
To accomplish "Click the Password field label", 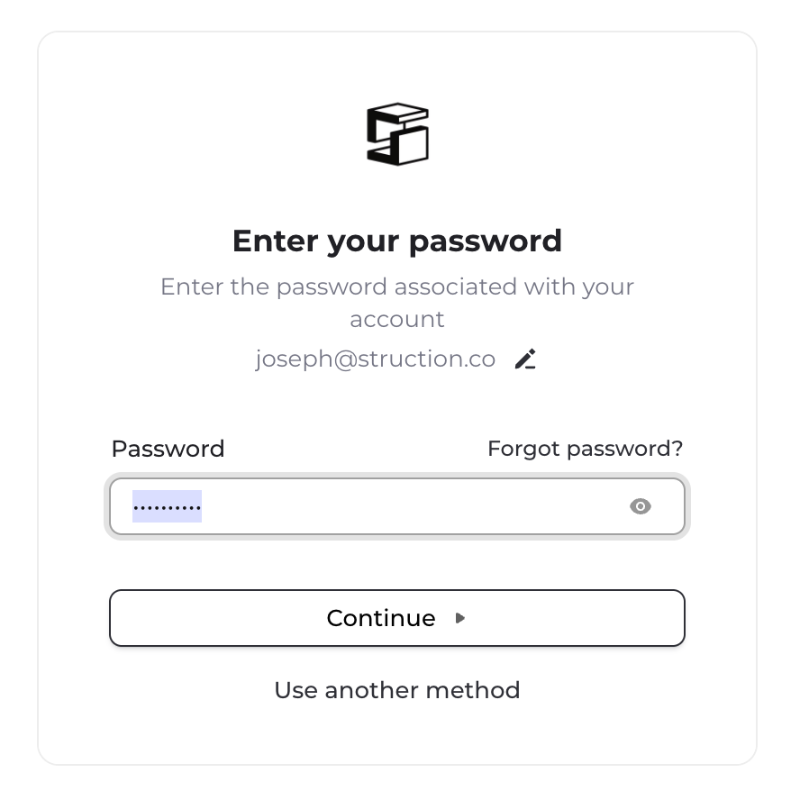I will coord(168,449).
